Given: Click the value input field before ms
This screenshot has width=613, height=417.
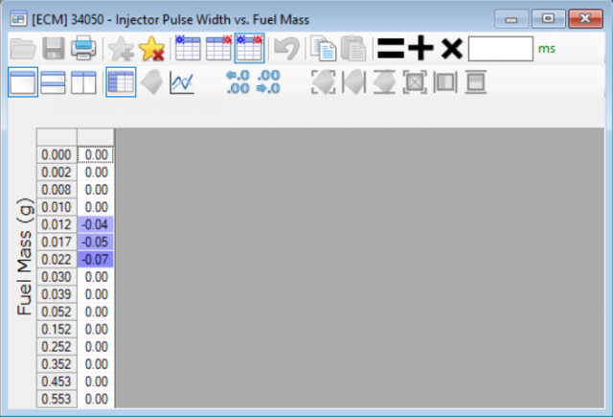Looking at the screenshot, I should pos(500,48).
